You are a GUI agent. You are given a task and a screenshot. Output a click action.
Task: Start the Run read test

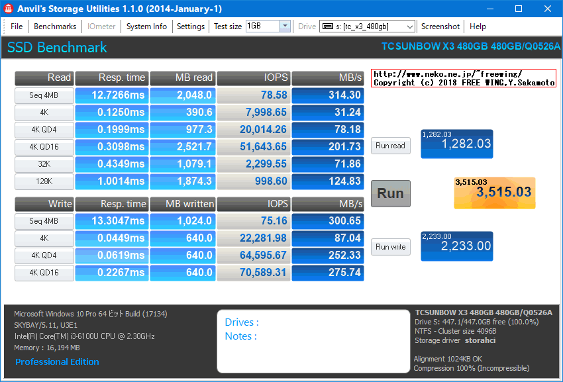[x=390, y=146]
